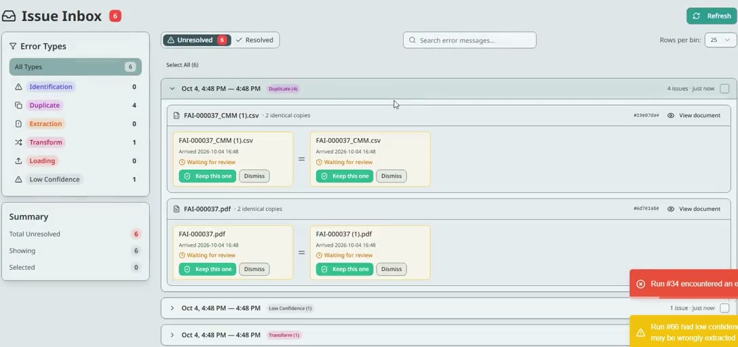This screenshot has height=347, width=738.
Task: Filter by Duplicate error type
Action: (45, 105)
